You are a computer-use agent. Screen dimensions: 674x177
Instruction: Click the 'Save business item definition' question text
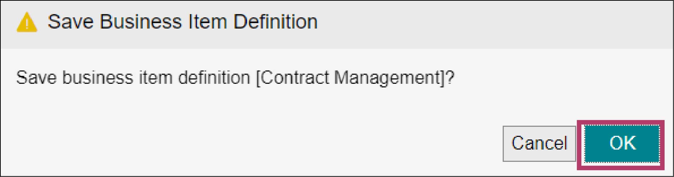pyautogui.click(x=133, y=78)
